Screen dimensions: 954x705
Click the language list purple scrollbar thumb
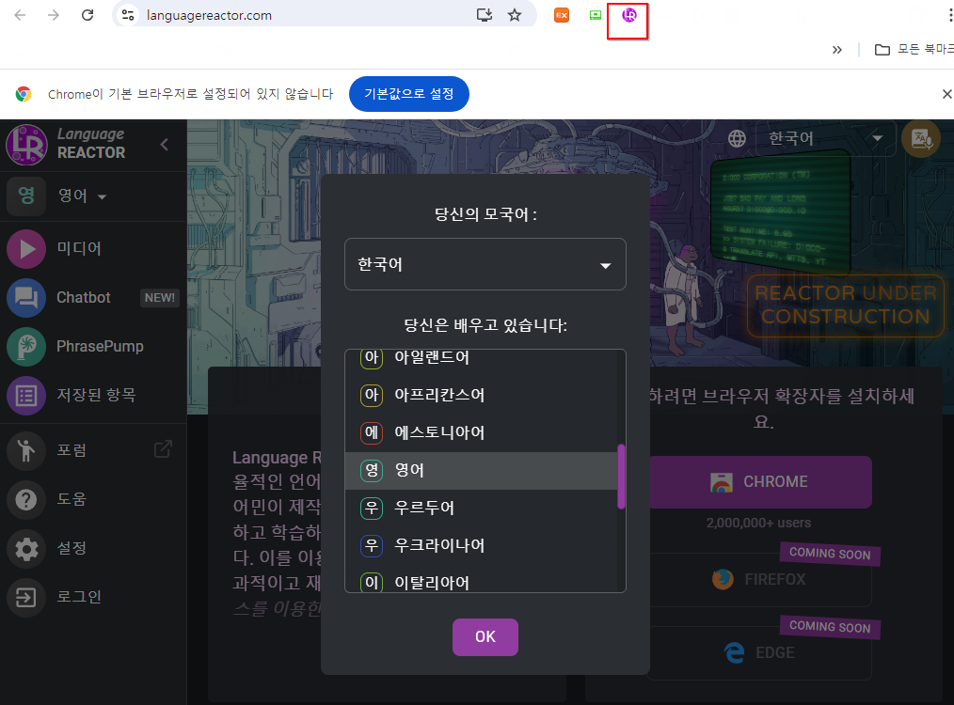pos(621,477)
